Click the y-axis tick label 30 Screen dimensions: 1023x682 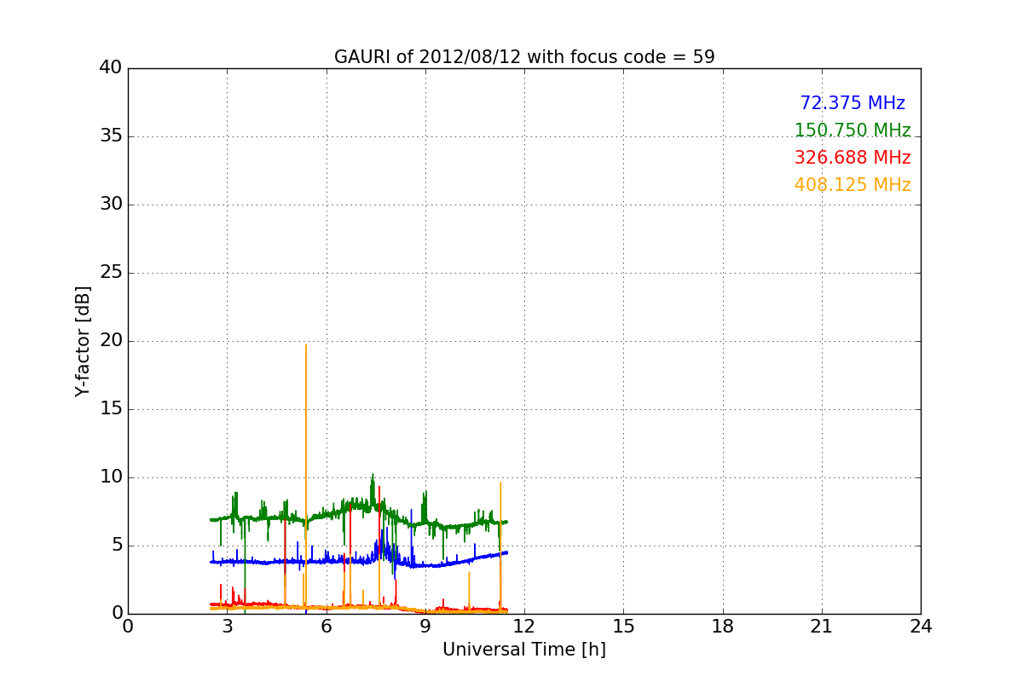(111, 205)
